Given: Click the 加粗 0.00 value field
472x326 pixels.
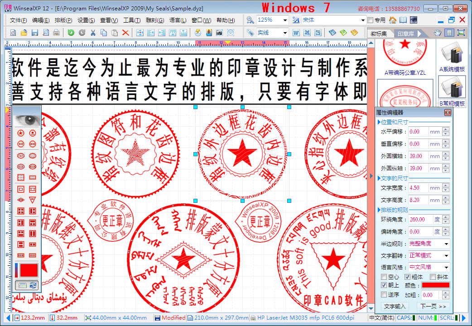Looking at the screenshot, I should 430,295.
